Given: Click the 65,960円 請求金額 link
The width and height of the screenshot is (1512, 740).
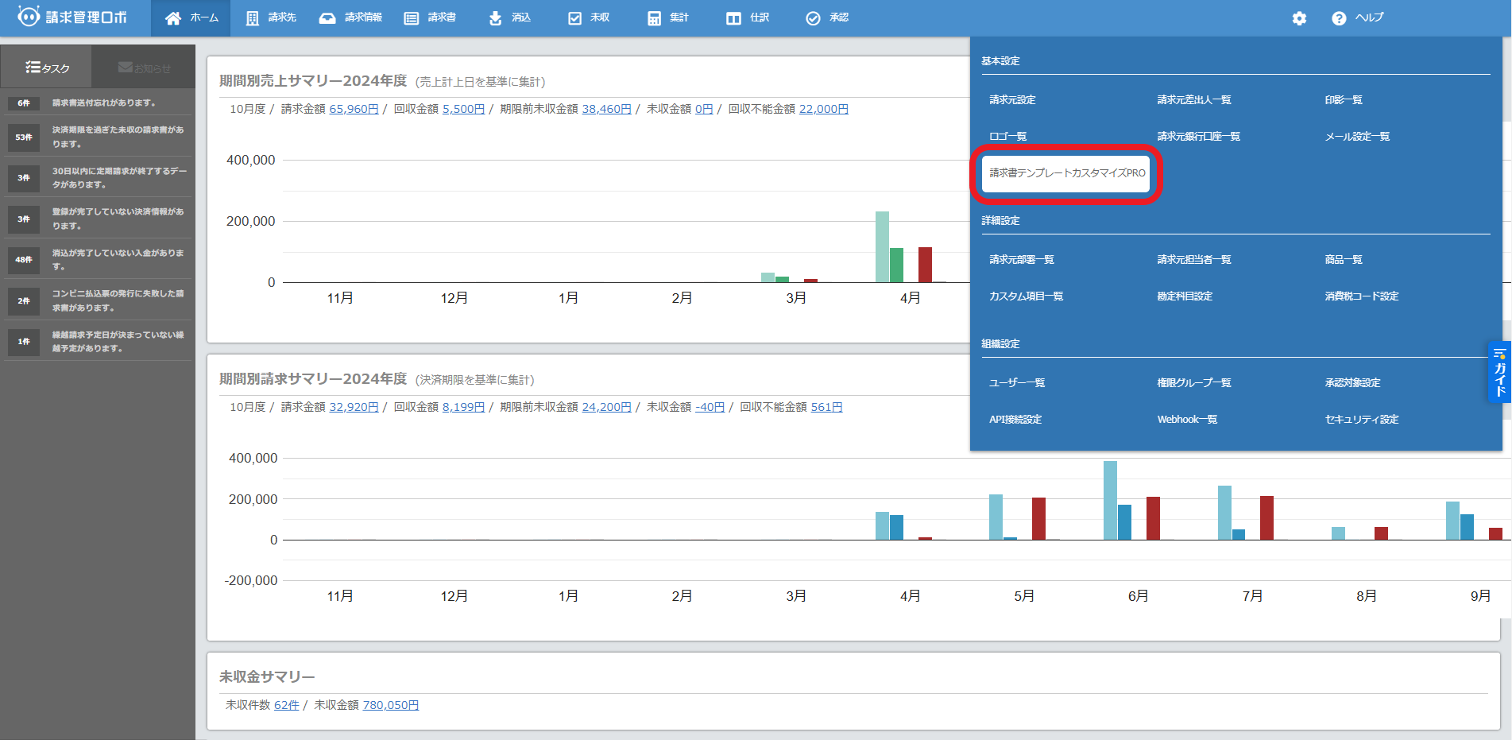Looking at the screenshot, I should [x=354, y=109].
